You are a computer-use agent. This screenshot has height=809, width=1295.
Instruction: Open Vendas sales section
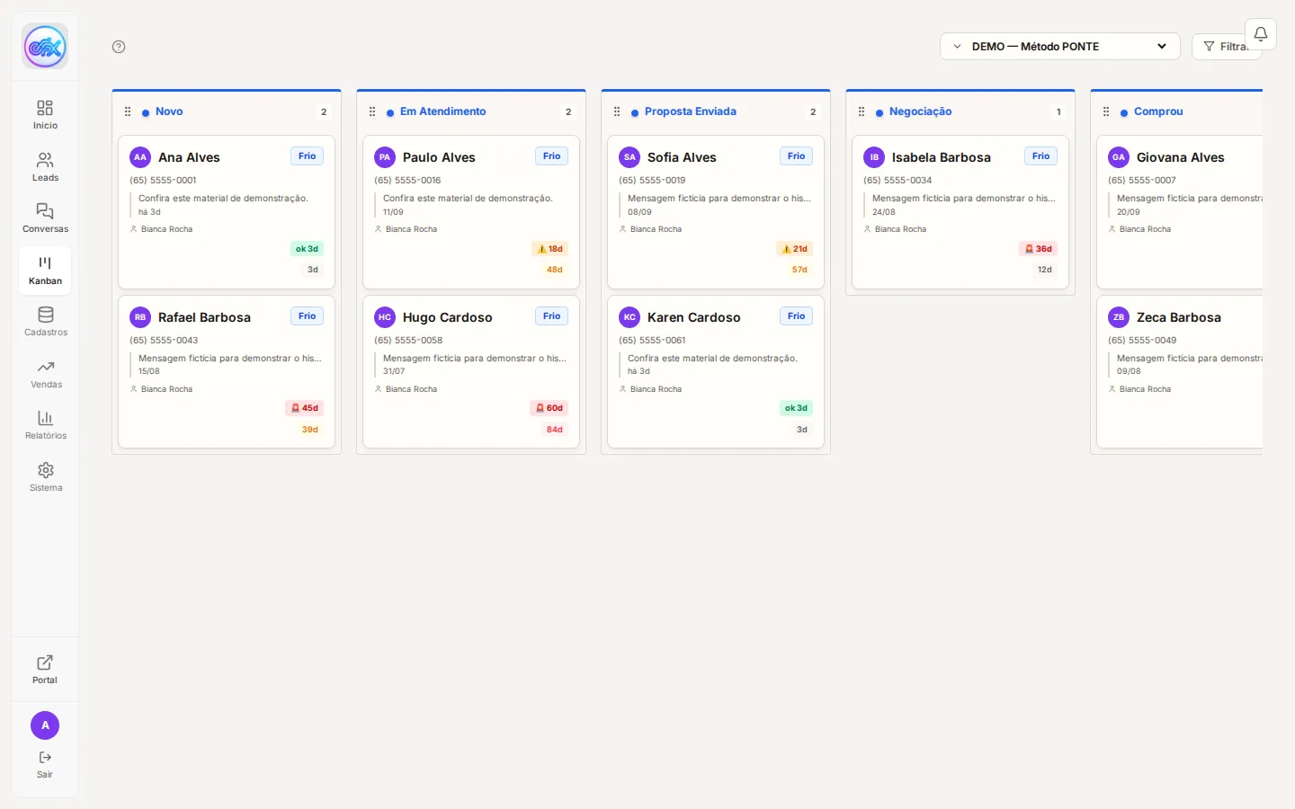click(45, 374)
